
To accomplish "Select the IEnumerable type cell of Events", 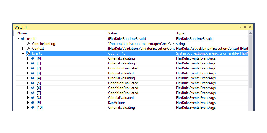I will point(212,53).
